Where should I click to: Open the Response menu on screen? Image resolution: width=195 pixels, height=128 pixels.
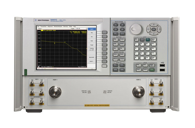point(50,27)
